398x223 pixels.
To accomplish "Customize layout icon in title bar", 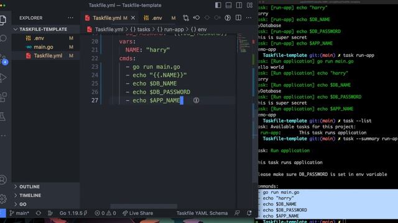I will pyautogui.click(x=249, y=6).
